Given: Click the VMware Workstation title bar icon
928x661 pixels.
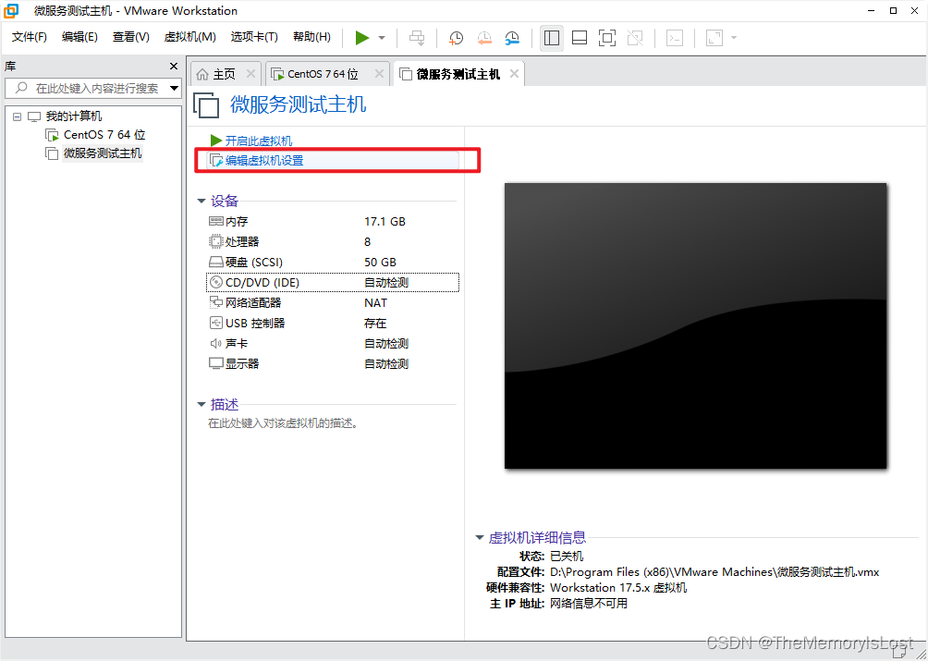Looking at the screenshot, I should (11, 11).
